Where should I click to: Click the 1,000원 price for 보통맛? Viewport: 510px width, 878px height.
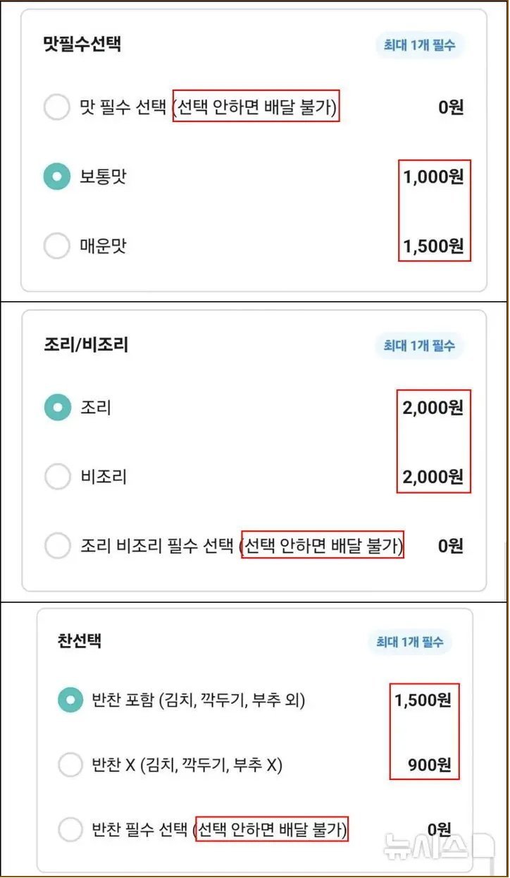(x=433, y=177)
